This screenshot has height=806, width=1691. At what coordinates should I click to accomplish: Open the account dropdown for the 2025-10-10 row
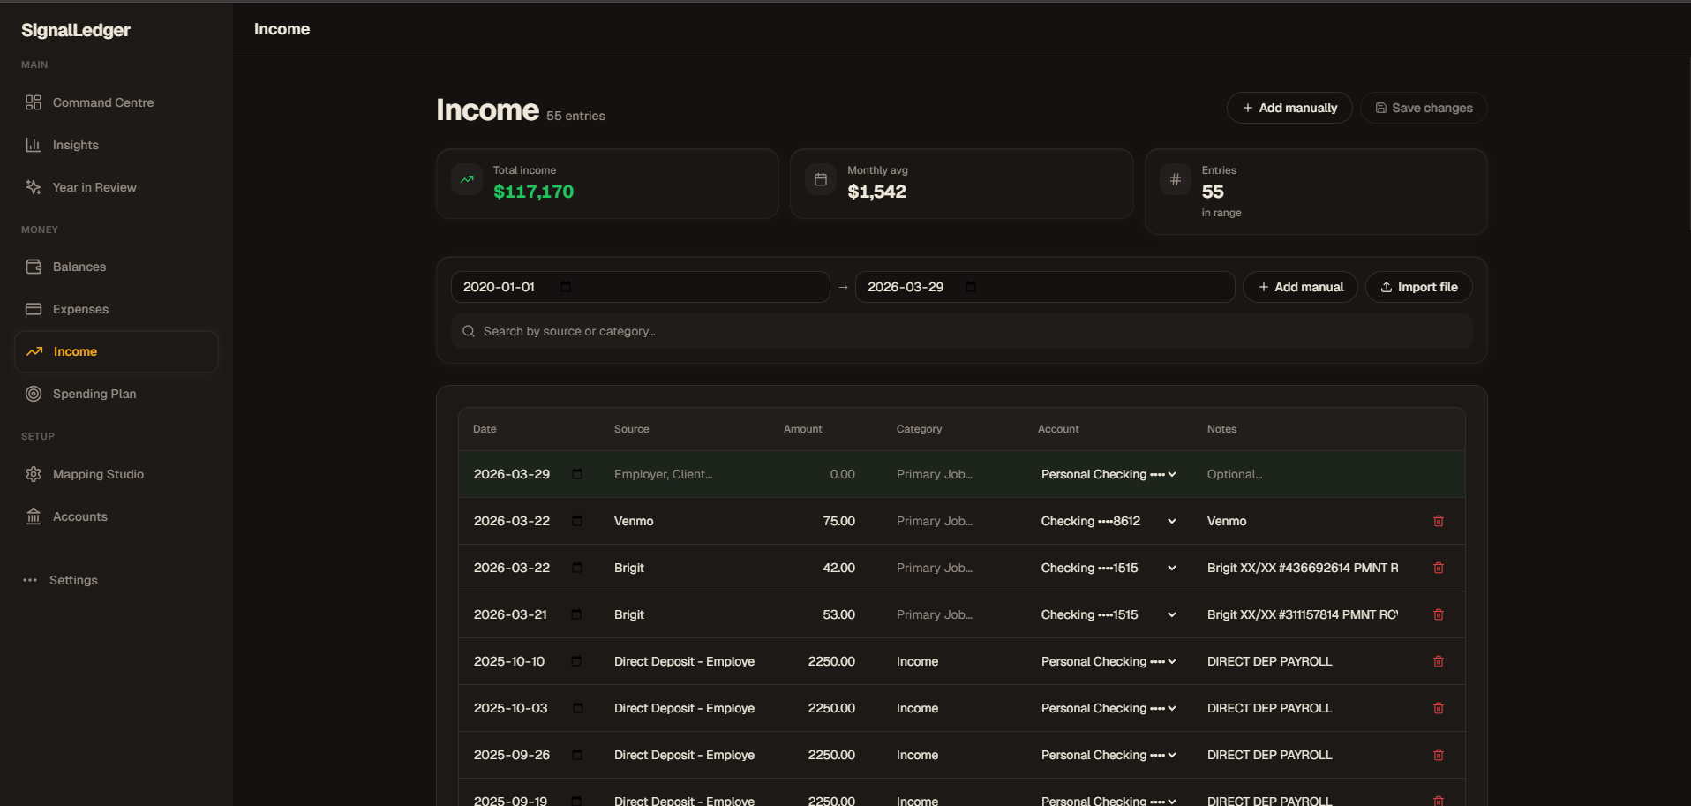click(1109, 661)
